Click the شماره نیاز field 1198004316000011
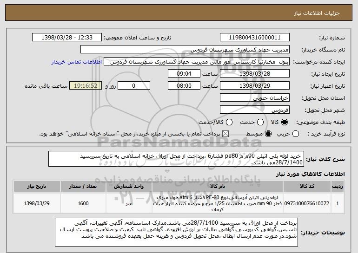 [x=255, y=38]
